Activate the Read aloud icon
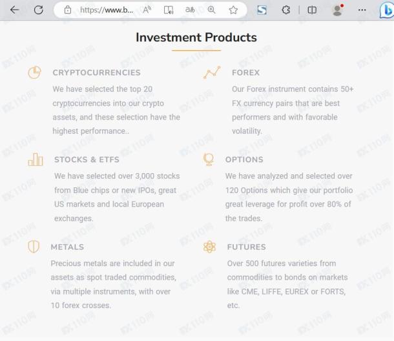 147,10
